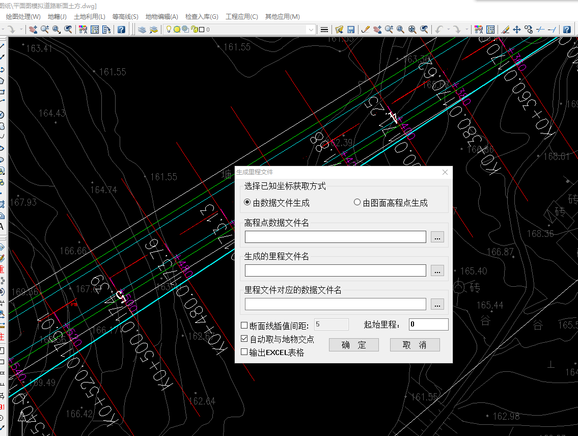The image size is (578, 436).
Task: Click the trim tool icon
Action: tap(540, 30)
